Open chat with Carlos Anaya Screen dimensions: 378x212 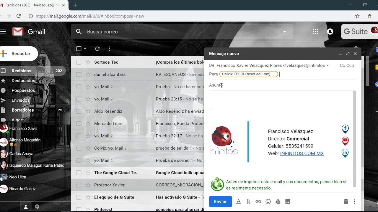coord(21,154)
